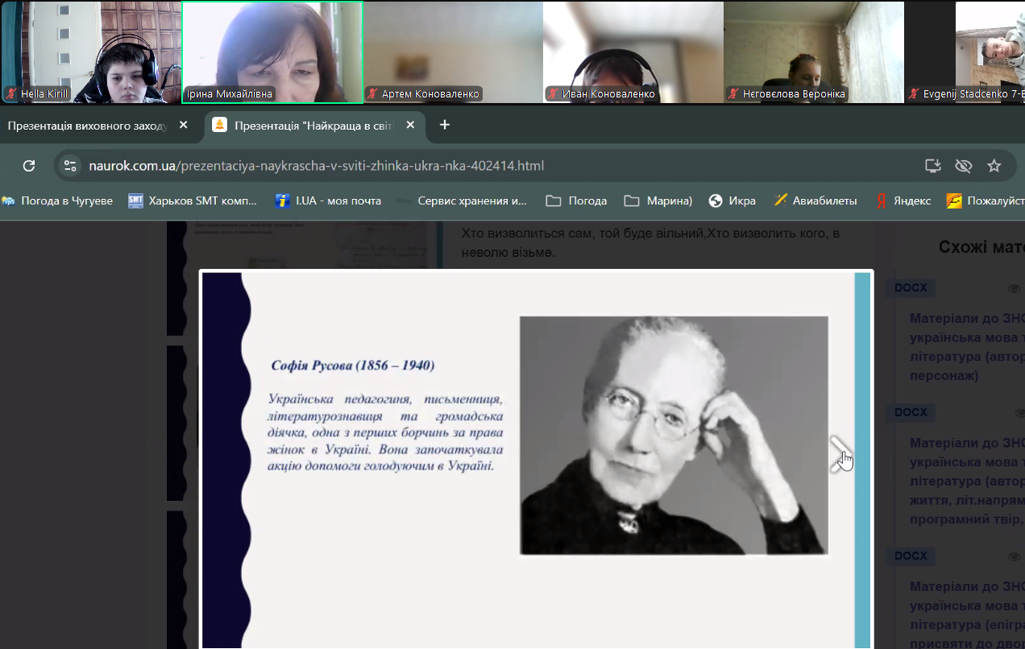The width and height of the screenshot is (1025, 649).
Task: Open 'I.UA - моя почта' bookmark
Action: [327, 200]
